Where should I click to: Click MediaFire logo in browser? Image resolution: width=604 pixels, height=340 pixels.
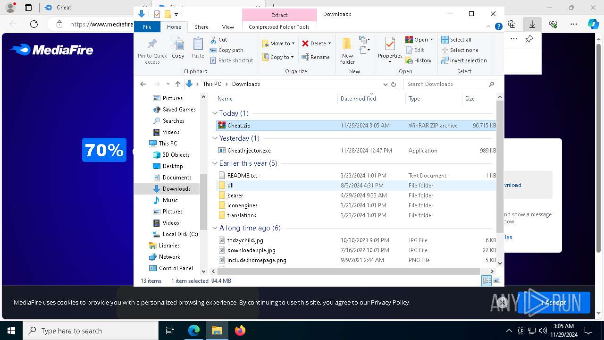(x=51, y=50)
